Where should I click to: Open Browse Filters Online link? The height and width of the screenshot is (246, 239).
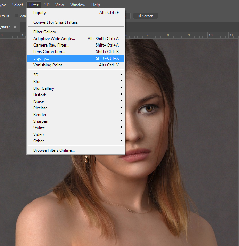54,150
